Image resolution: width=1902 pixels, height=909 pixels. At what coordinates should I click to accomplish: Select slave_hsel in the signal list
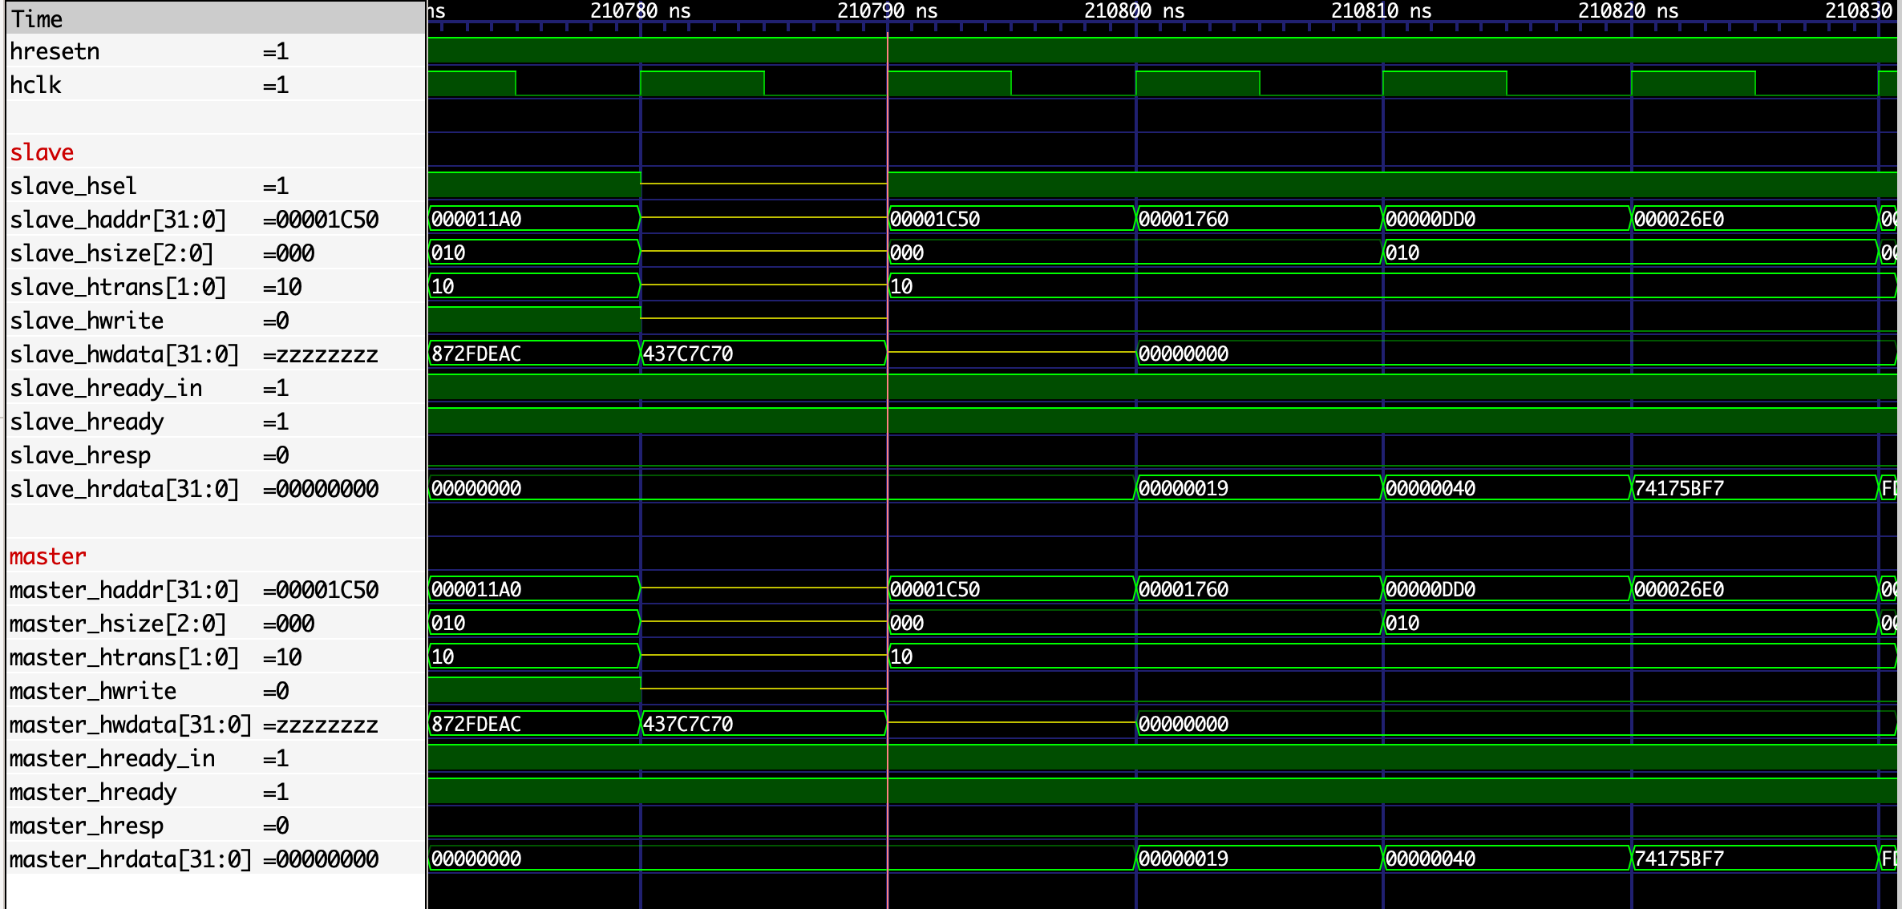pos(73,186)
